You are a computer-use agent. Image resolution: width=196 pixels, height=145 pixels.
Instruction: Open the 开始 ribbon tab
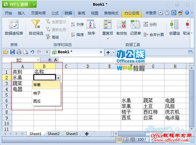click(x=8, y=13)
